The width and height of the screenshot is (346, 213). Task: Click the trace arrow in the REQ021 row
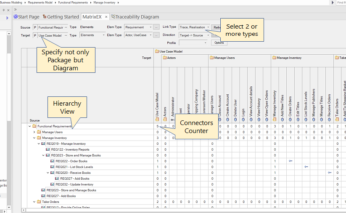point(306,167)
